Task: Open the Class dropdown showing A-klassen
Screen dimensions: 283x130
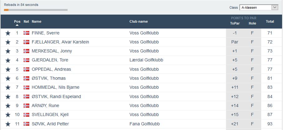Action: point(258,7)
